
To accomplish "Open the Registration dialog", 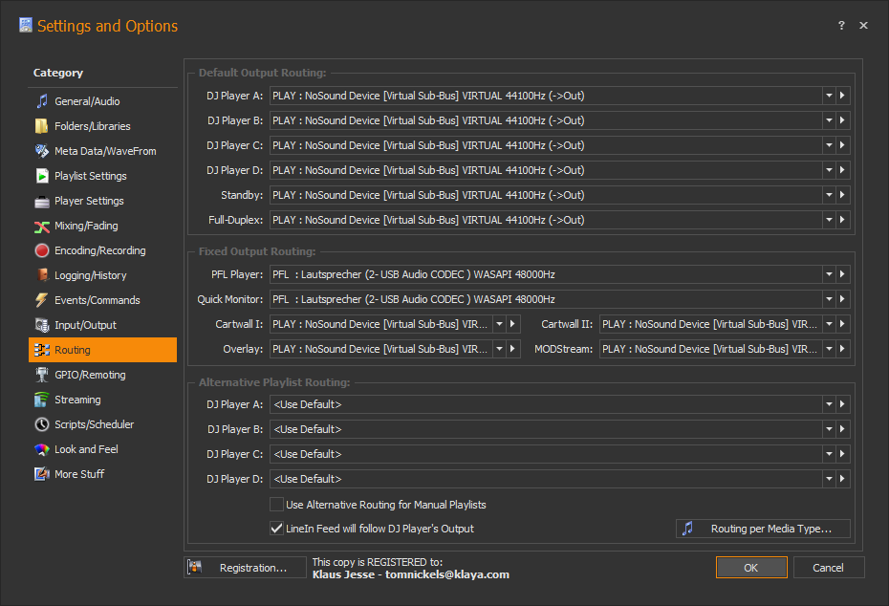I will click(245, 568).
